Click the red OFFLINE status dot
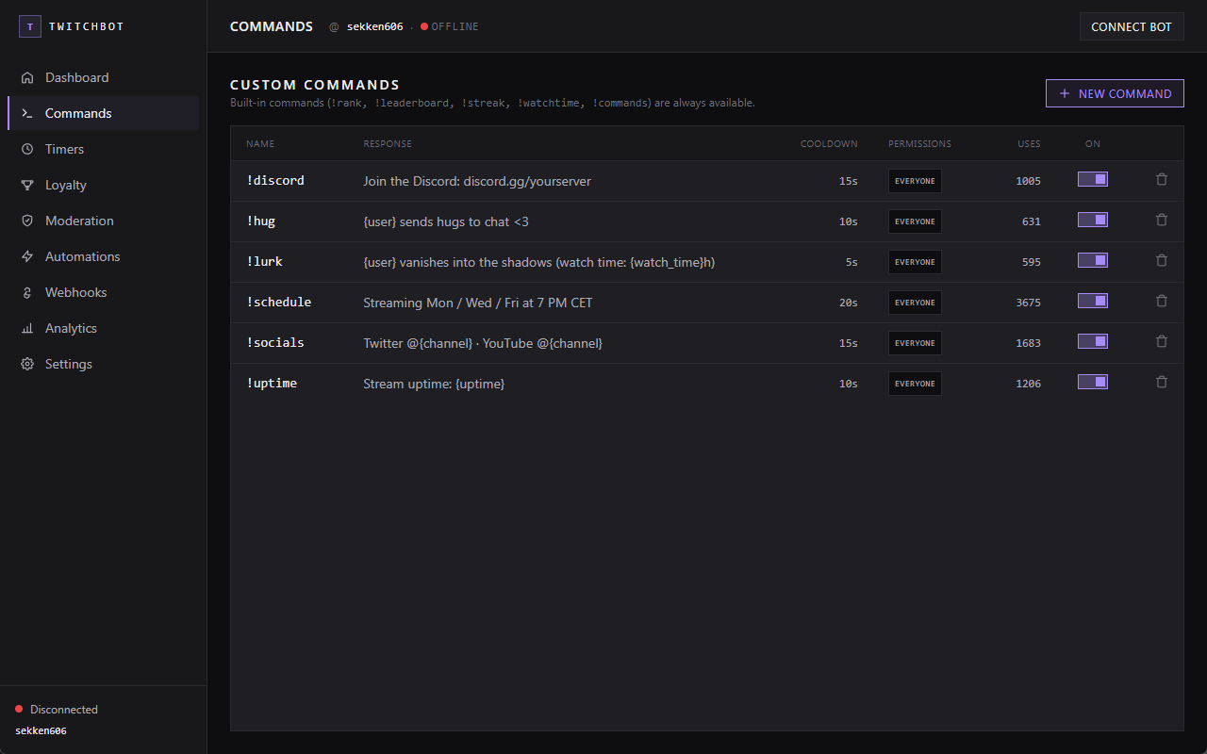The height and width of the screenshot is (754, 1207). (x=424, y=26)
